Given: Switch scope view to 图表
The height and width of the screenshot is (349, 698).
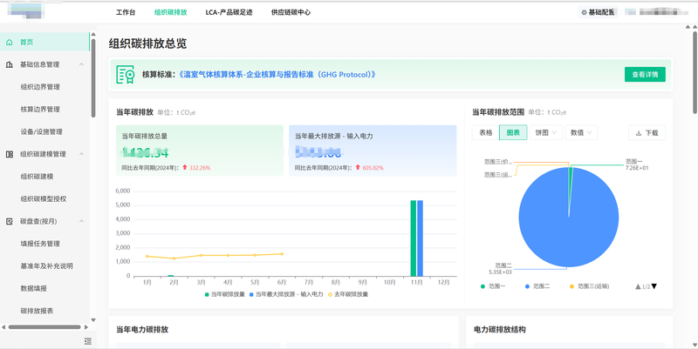Looking at the screenshot, I should (513, 133).
